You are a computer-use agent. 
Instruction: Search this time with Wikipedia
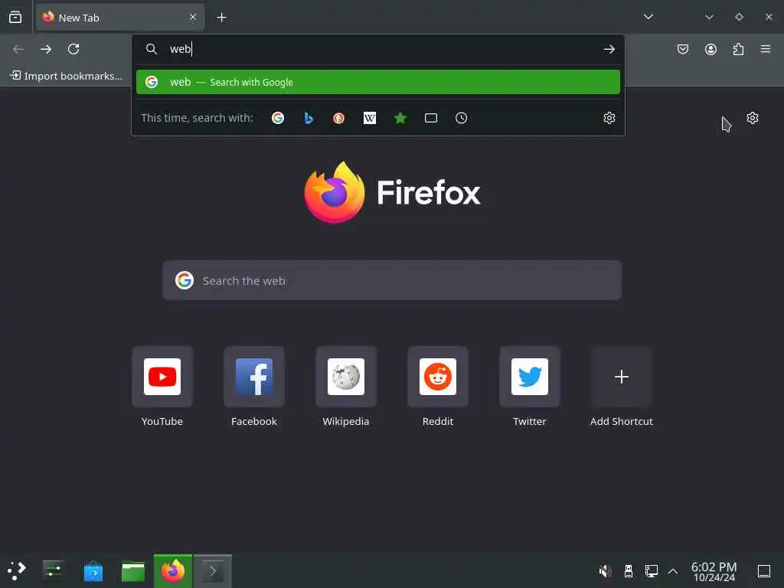(x=370, y=118)
